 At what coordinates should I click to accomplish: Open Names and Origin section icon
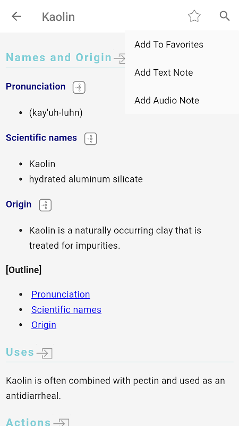(x=119, y=59)
